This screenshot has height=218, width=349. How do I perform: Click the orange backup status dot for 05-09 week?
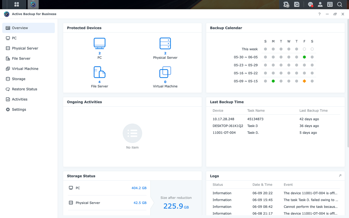[304, 81]
